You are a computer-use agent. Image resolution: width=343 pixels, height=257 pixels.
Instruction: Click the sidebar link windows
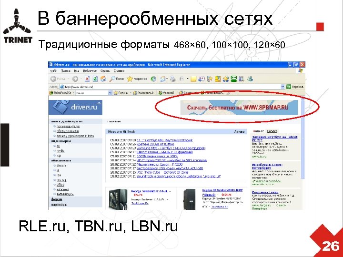[x=62, y=189]
